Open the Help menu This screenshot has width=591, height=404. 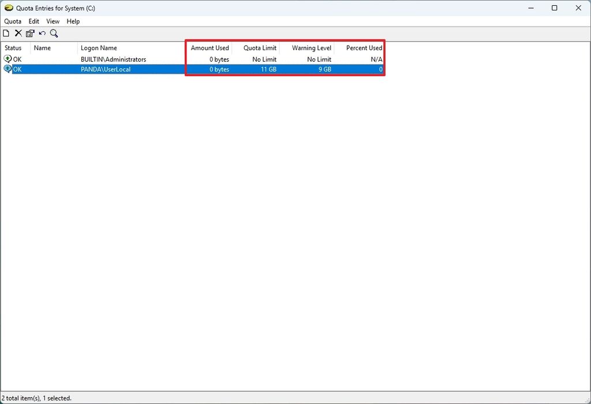73,21
